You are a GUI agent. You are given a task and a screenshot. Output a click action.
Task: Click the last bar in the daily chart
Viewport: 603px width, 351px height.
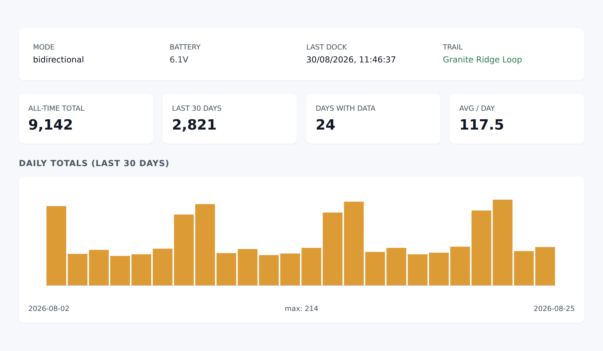(x=545, y=266)
